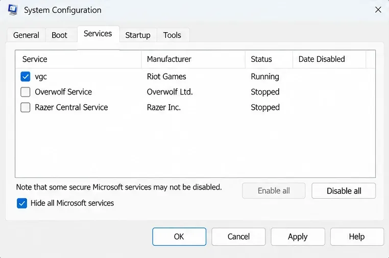The image size is (389, 258).
Task: Go to the Startup tab
Action: click(138, 35)
